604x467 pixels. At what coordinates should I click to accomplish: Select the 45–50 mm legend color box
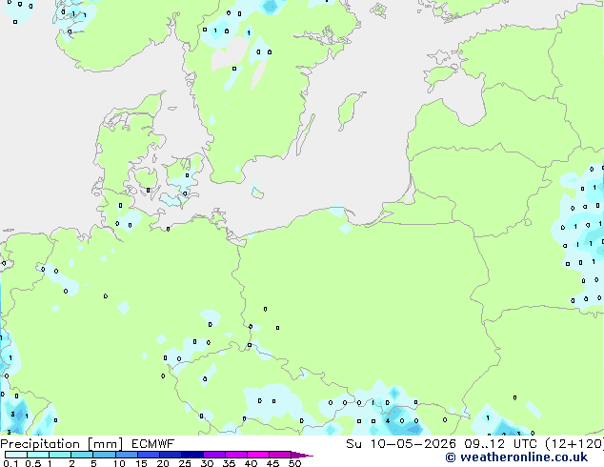click(x=280, y=455)
